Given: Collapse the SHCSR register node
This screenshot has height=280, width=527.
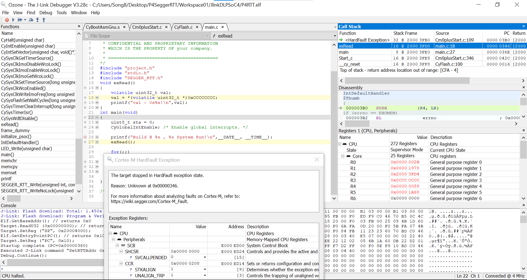Looking at the screenshot, I should pyautogui.click(x=121, y=252).
